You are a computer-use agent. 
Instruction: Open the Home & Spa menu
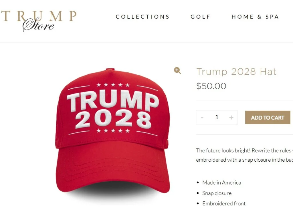point(255,17)
